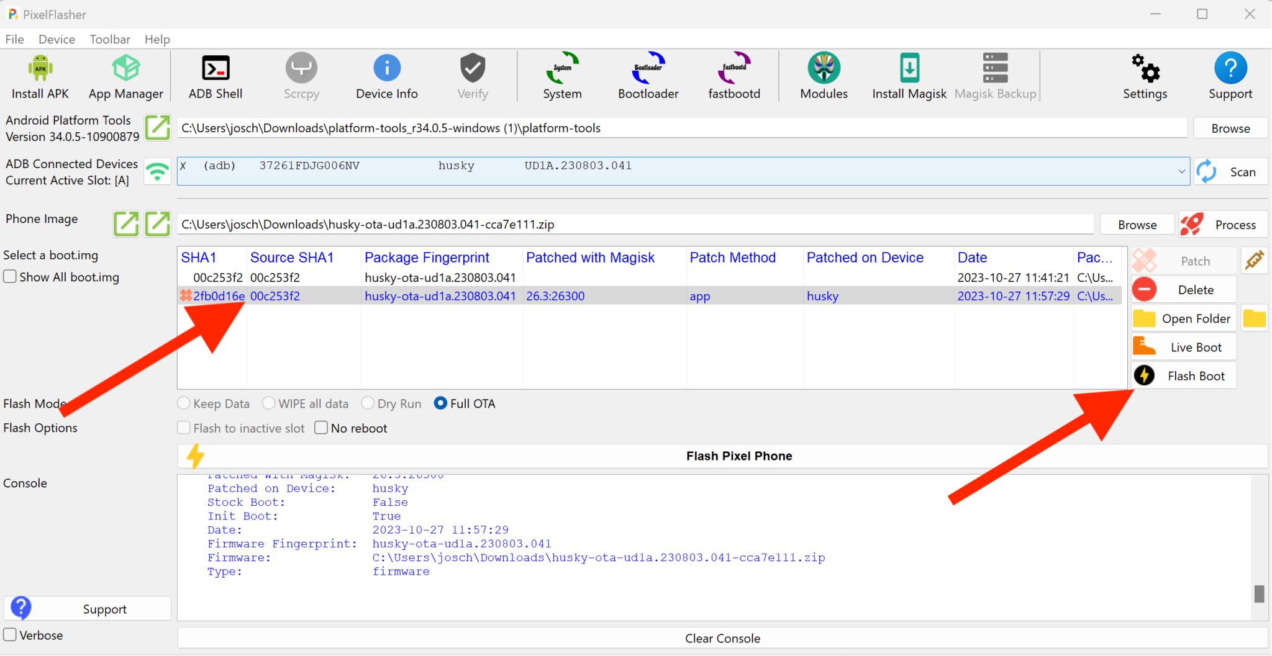Enable Verbose logging checkbox

(10, 635)
